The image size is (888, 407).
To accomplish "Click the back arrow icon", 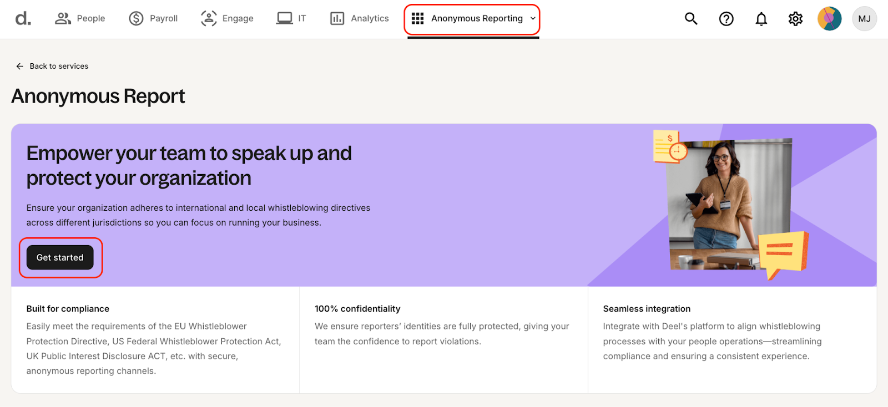I will tap(19, 66).
